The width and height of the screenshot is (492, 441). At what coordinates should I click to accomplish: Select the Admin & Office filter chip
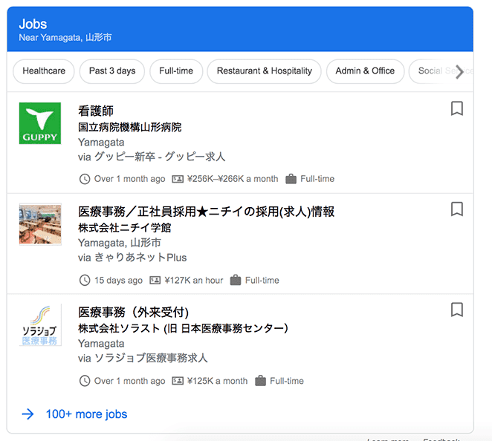(365, 71)
